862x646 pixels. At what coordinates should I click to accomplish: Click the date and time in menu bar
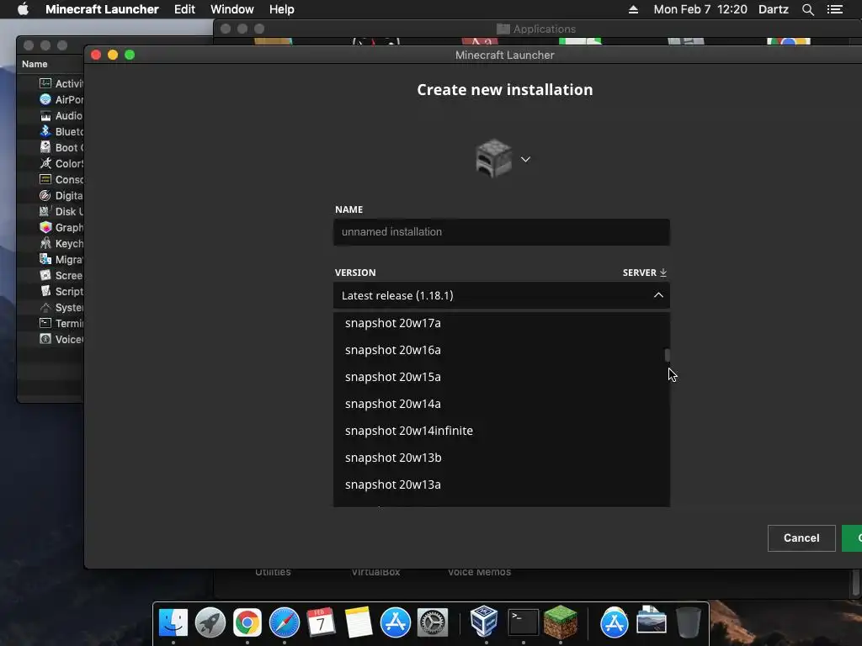point(700,9)
